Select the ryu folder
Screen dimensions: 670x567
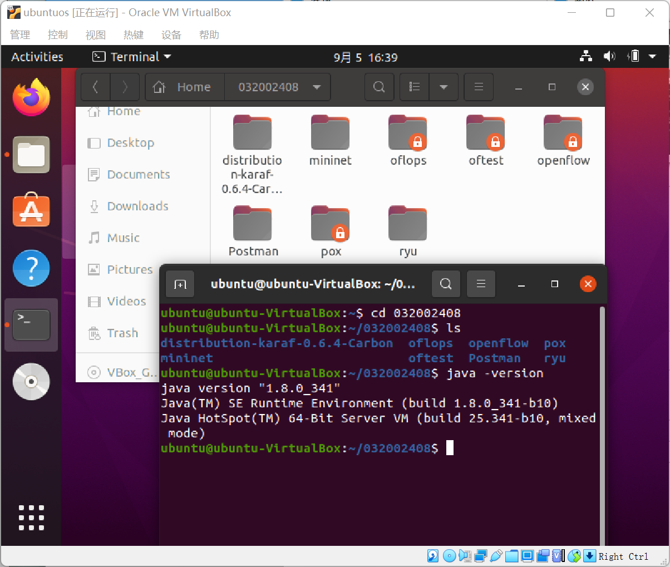coord(408,231)
